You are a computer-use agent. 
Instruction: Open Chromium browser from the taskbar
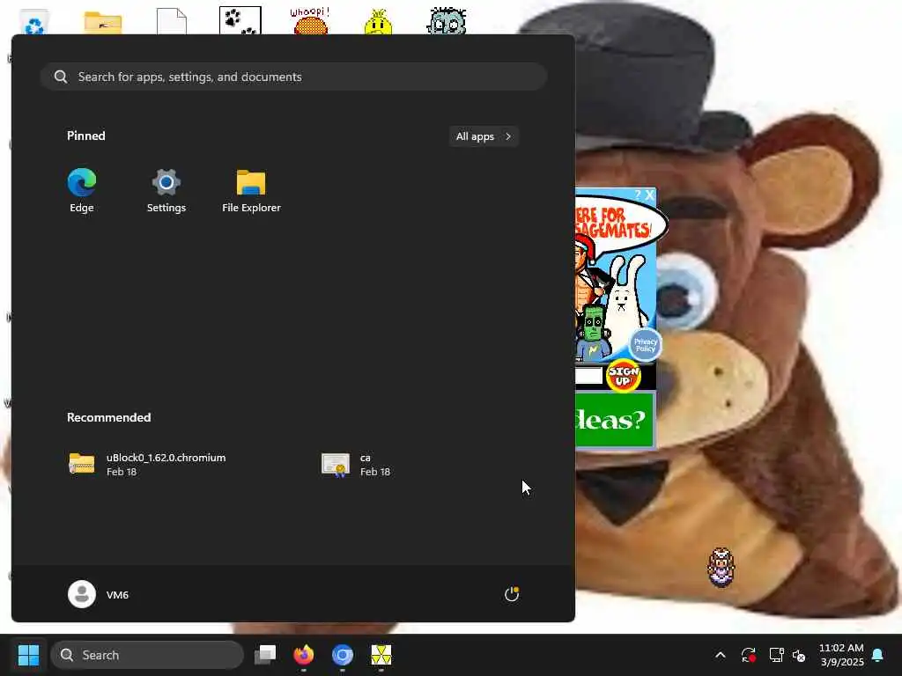[x=343, y=655]
